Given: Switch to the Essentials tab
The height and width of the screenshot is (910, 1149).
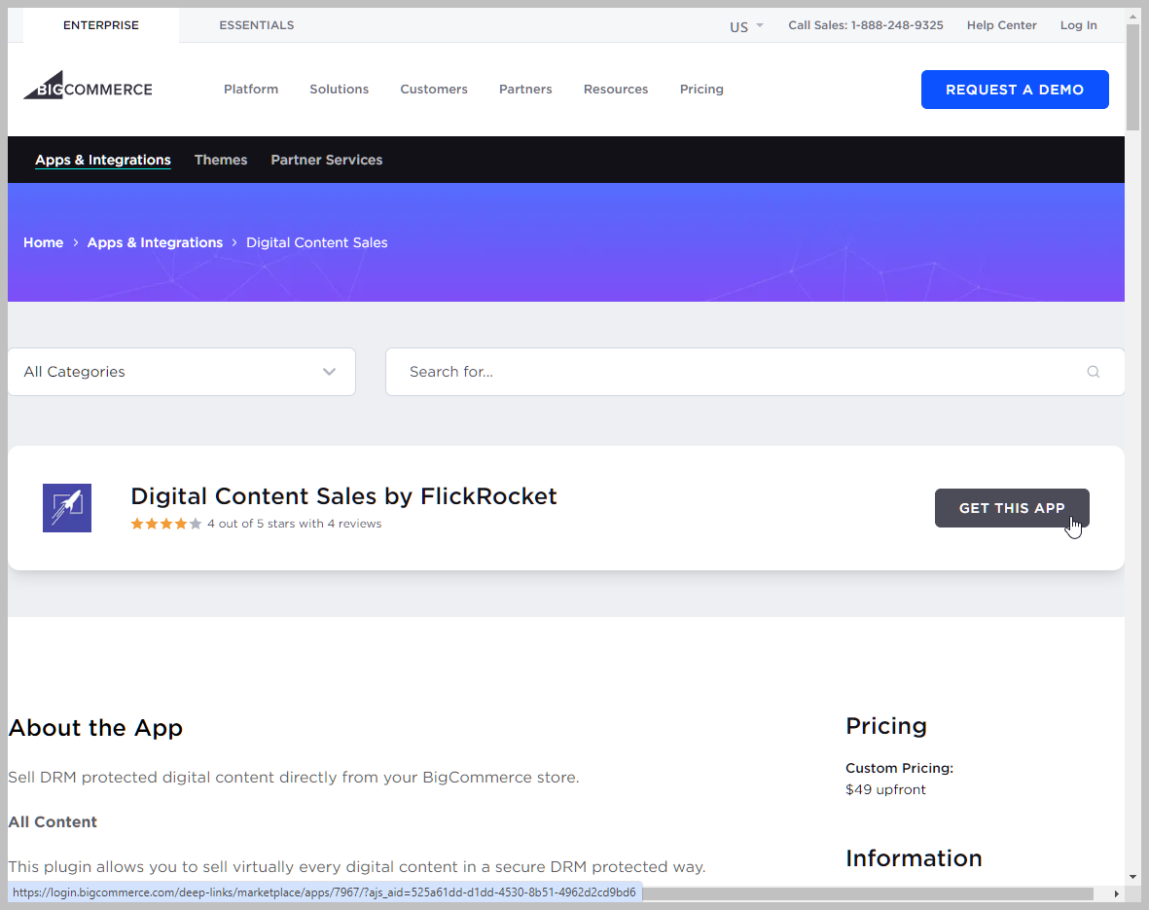Looking at the screenshot, I should [257, 25].
